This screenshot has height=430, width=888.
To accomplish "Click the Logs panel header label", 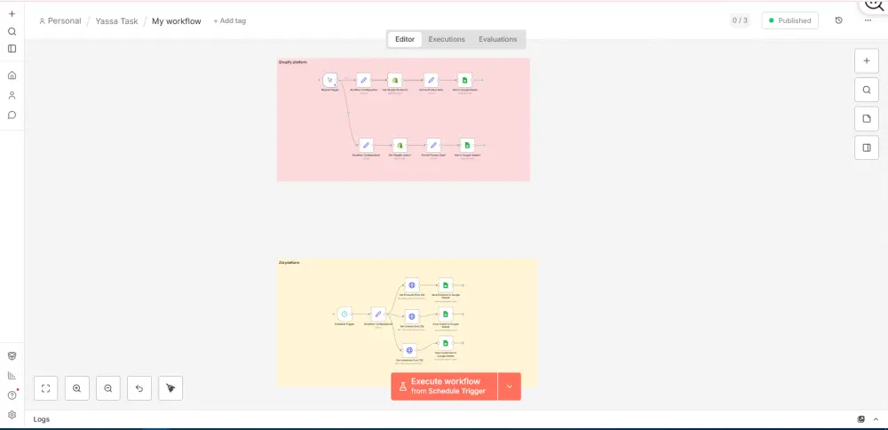I will pos(42,419).
